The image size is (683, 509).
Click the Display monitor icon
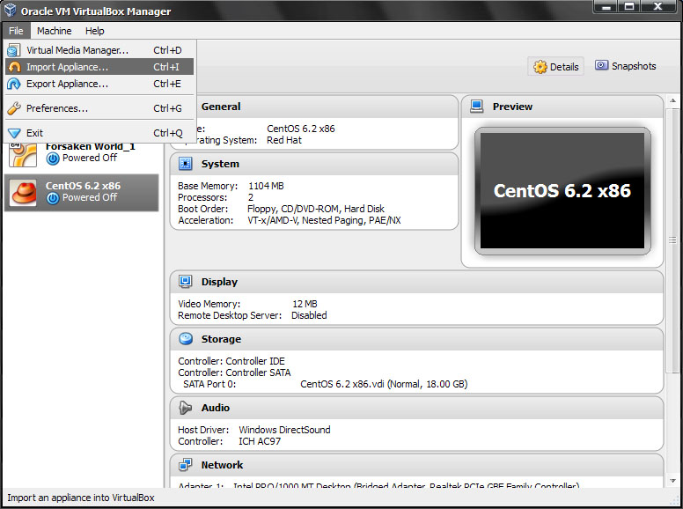[x=186, y=282]
